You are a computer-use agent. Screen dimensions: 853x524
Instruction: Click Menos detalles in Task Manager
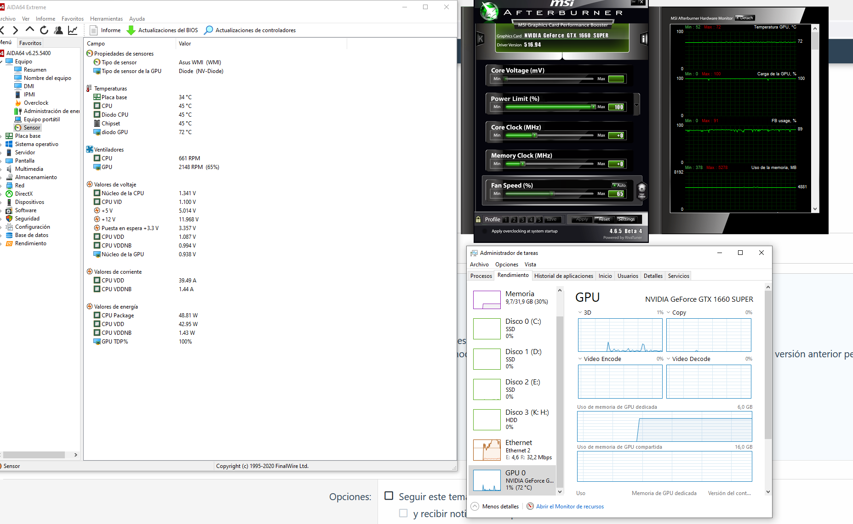pyautogui.click(x=495, y=507)
